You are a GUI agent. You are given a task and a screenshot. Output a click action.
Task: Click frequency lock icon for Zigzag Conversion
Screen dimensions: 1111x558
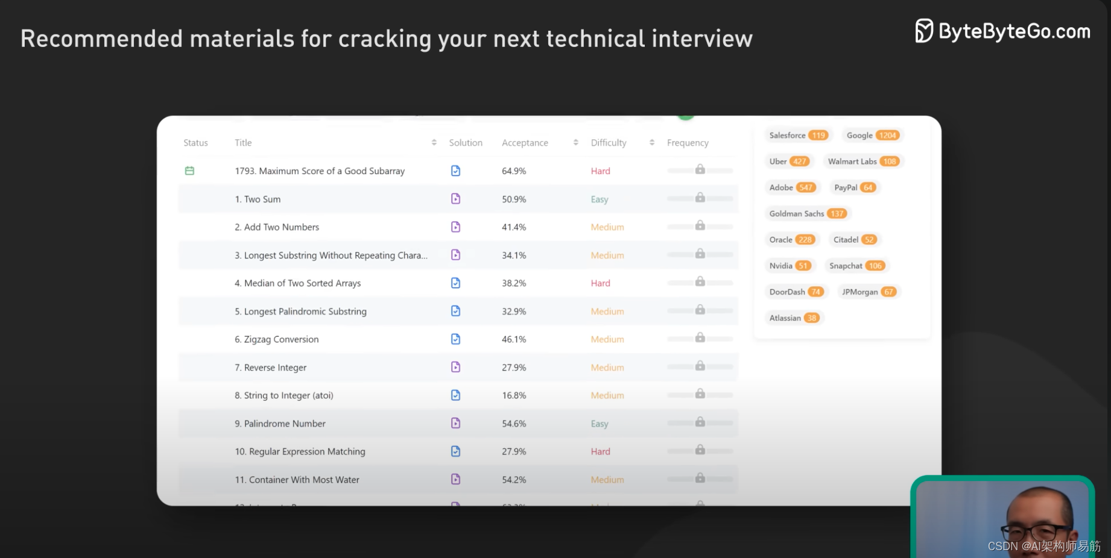(x=700, y=337)
